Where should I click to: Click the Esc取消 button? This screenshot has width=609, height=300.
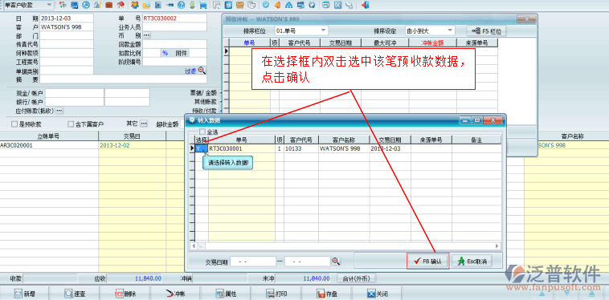click(472, 261)
